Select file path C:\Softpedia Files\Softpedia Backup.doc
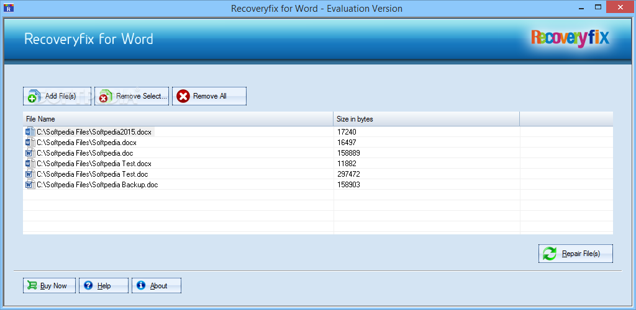636x310 pixels. pyautogui.click(x=98, y=185)
